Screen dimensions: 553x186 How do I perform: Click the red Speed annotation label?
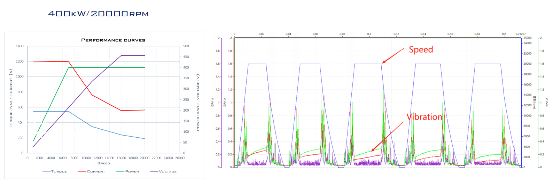(421, 50)
